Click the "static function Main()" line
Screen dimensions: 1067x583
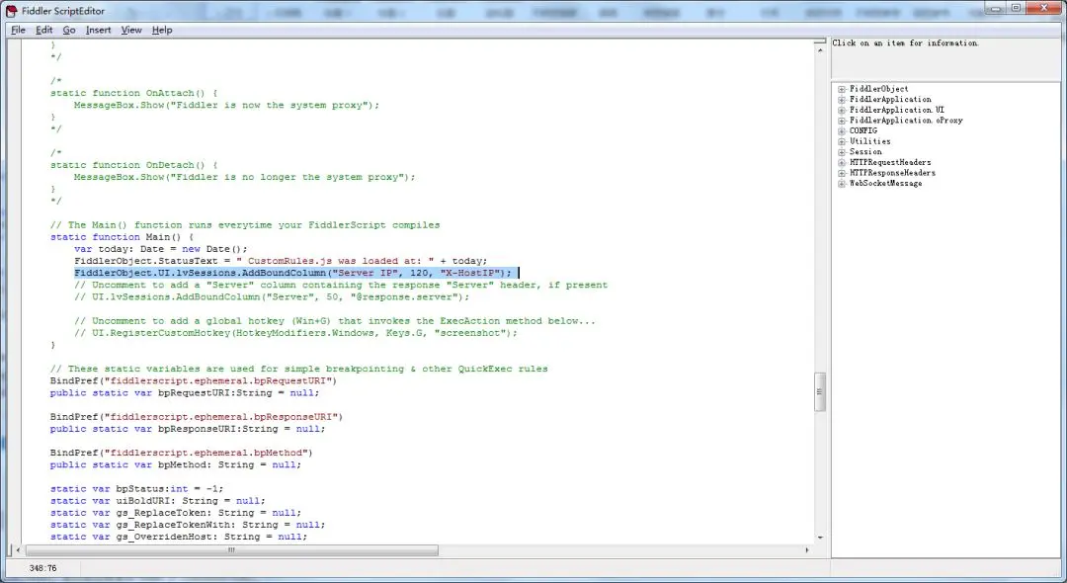[122, 237]
